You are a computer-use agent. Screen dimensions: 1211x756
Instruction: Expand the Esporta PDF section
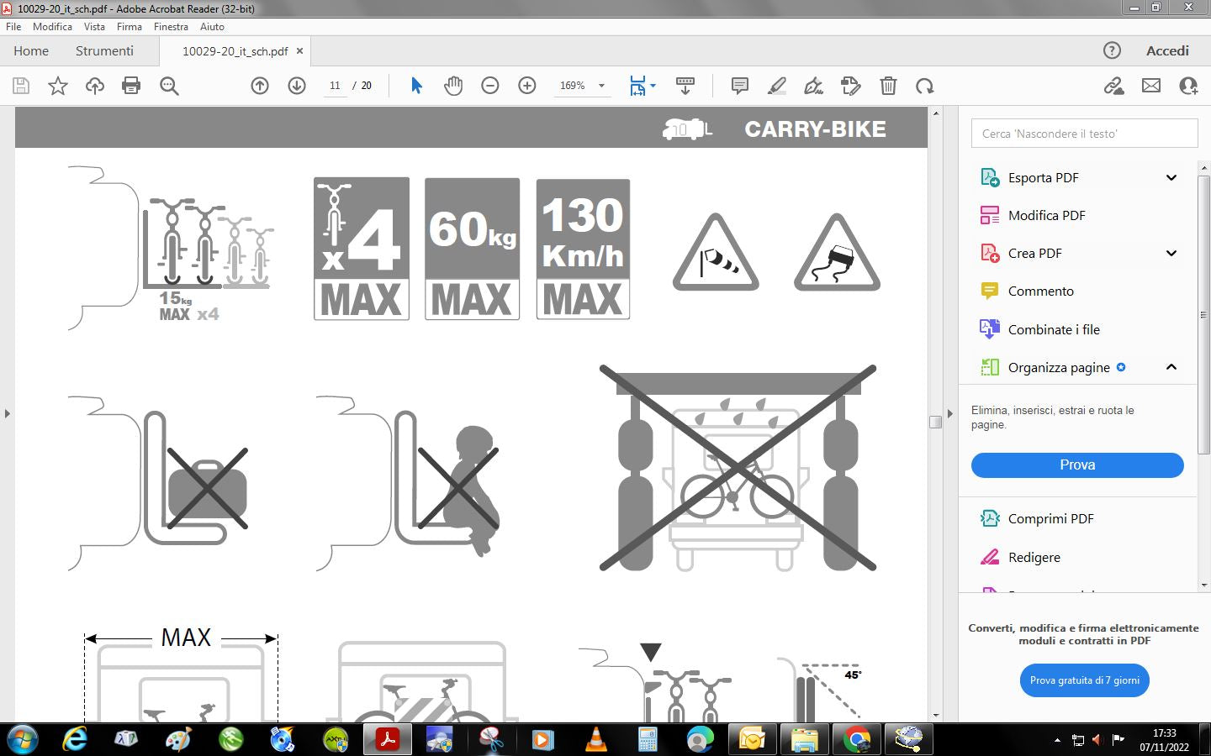click(x=1171, y=177)
